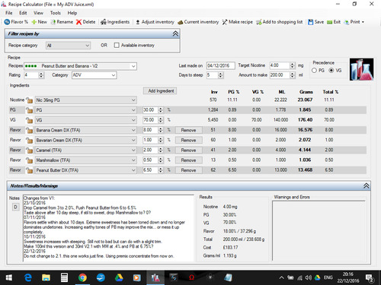Open the Category ADV dropdown

click(94, 75)
